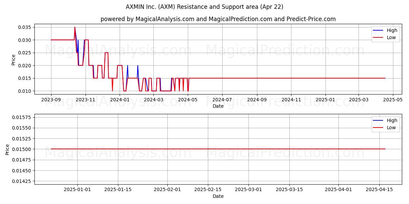The height and width of the screenshot is (204, 409).
Task: Click the 'Date' axis label under bottom chart
Action: click(218, 196)
